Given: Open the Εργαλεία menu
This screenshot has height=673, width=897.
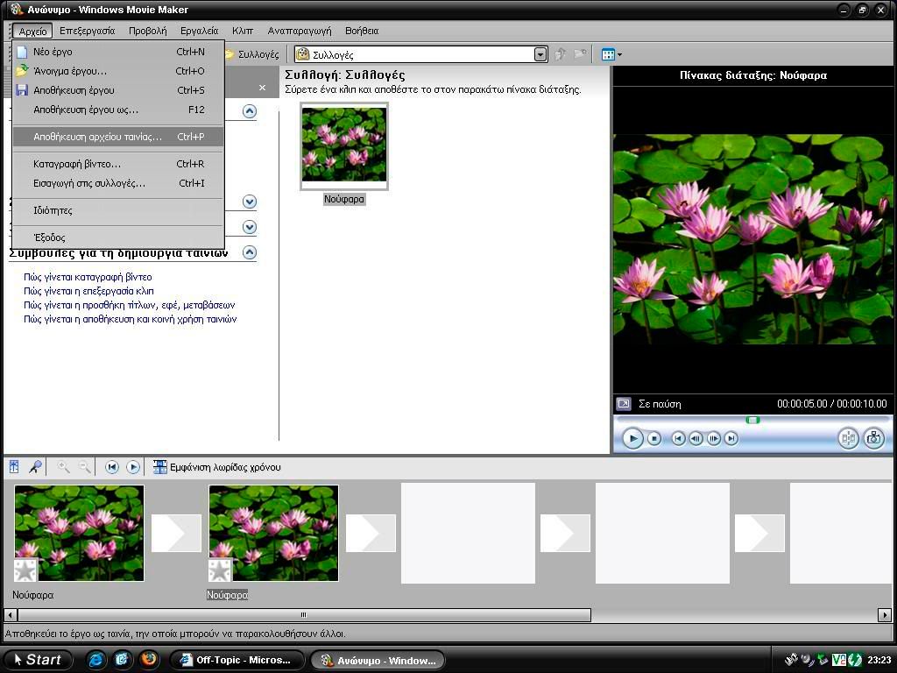Looking at the screenshot, I should (199, 31).
